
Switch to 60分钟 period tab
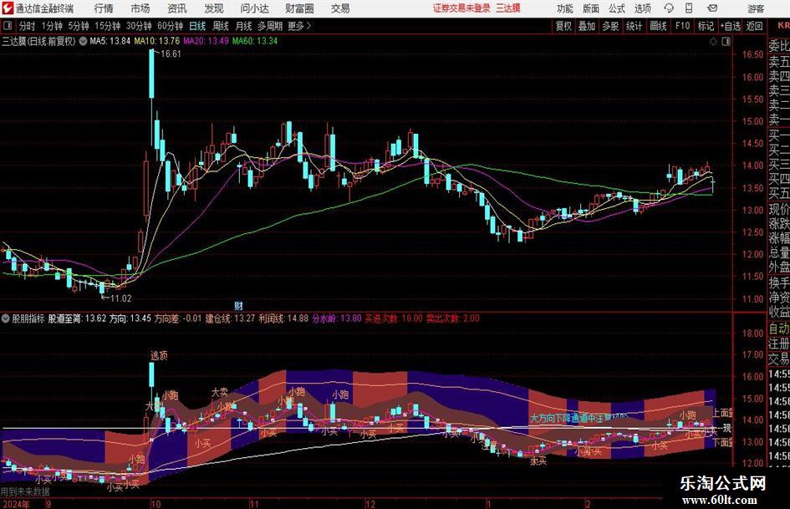(x=171, y=26)
